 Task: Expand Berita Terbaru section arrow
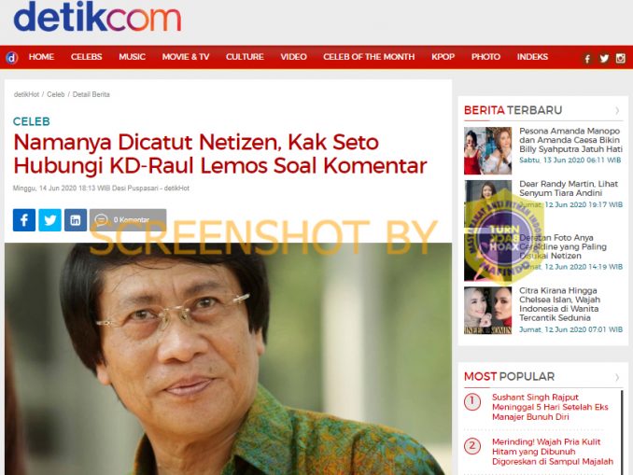tap(617, 110)
